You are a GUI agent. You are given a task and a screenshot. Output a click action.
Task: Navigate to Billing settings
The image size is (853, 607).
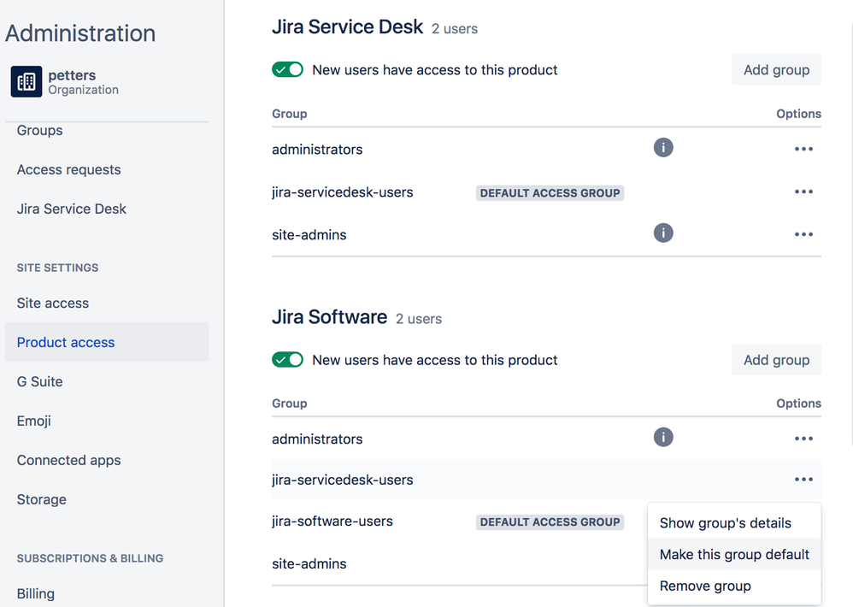coord(35,593)
